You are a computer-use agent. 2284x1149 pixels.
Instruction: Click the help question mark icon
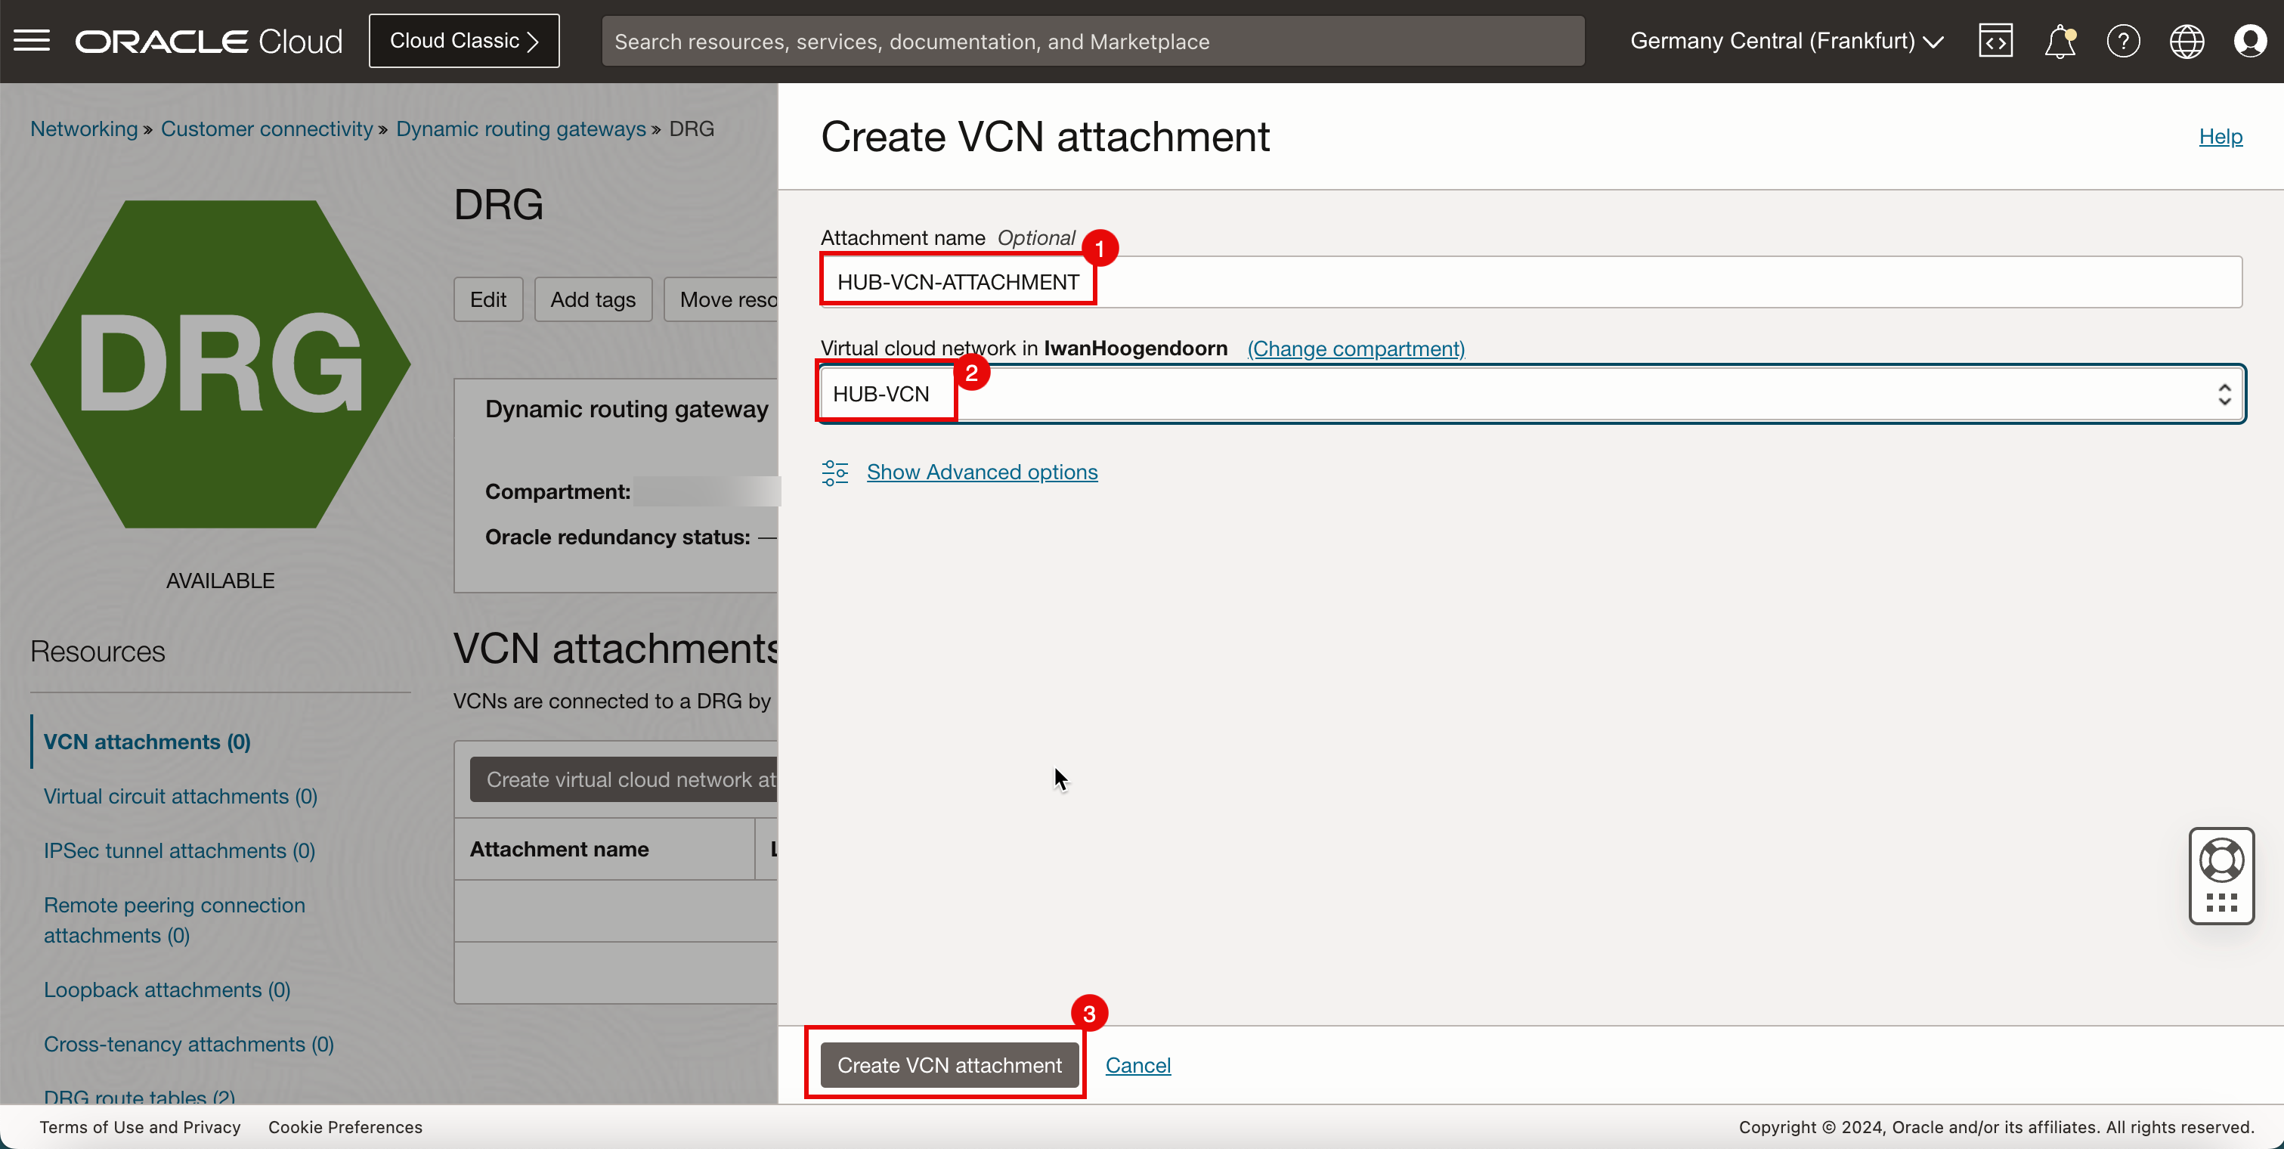2122,41
